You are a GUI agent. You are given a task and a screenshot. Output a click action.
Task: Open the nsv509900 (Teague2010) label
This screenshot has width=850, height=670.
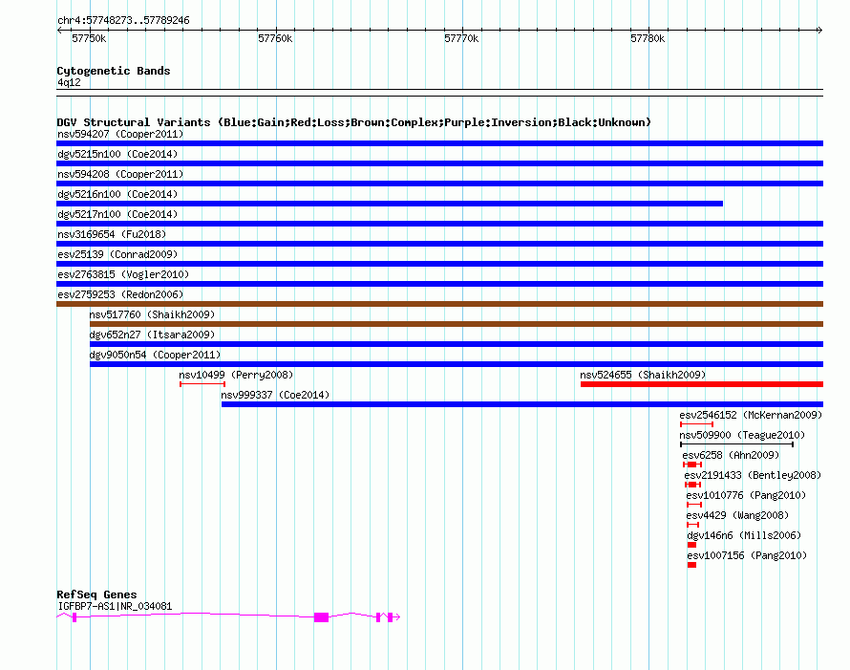coord(742,435)
